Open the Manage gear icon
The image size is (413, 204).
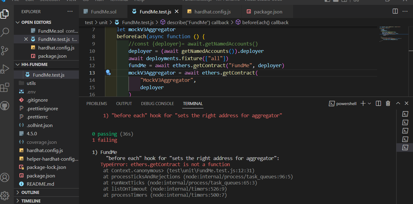[5, 195]
